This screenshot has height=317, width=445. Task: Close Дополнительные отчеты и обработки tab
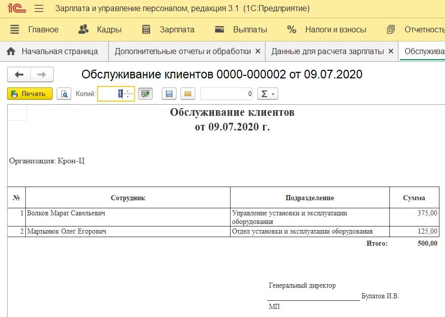pyautogui.click(x=258, y=51)
